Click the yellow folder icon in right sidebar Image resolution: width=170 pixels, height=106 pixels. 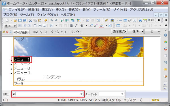[165, 69]
